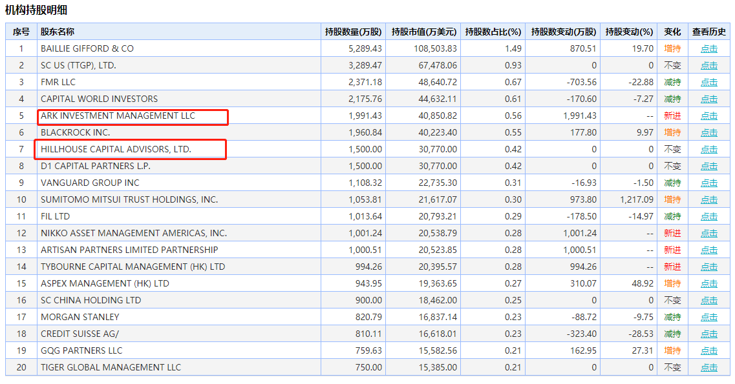Click the 持股变动(%) column header
The image size is (735, 384).
pos(630,32)
